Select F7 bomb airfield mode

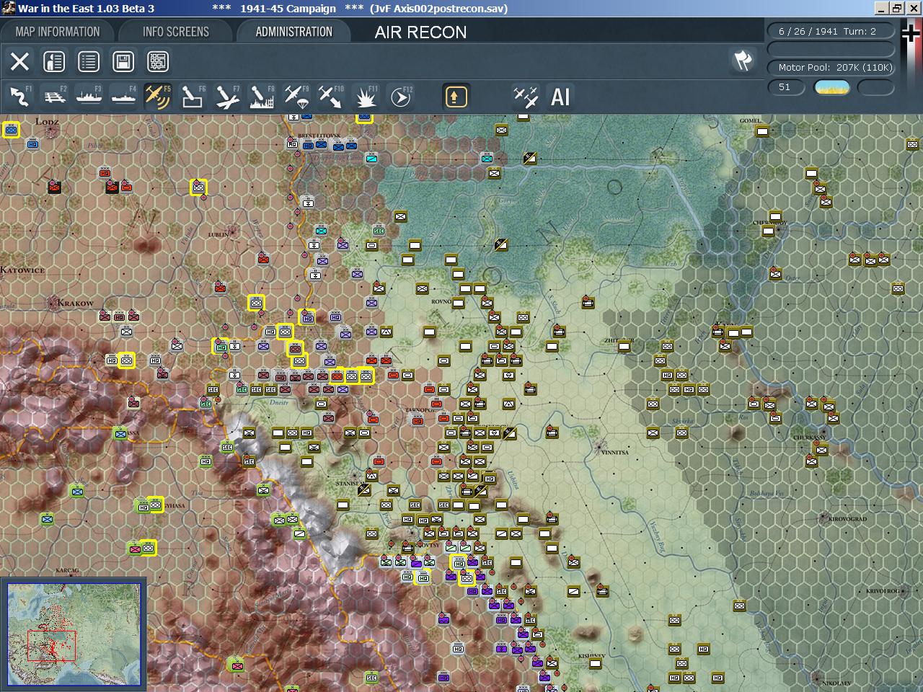tap(227, 97)
